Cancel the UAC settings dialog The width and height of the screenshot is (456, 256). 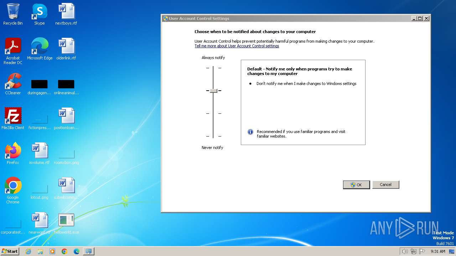(386, 185)
